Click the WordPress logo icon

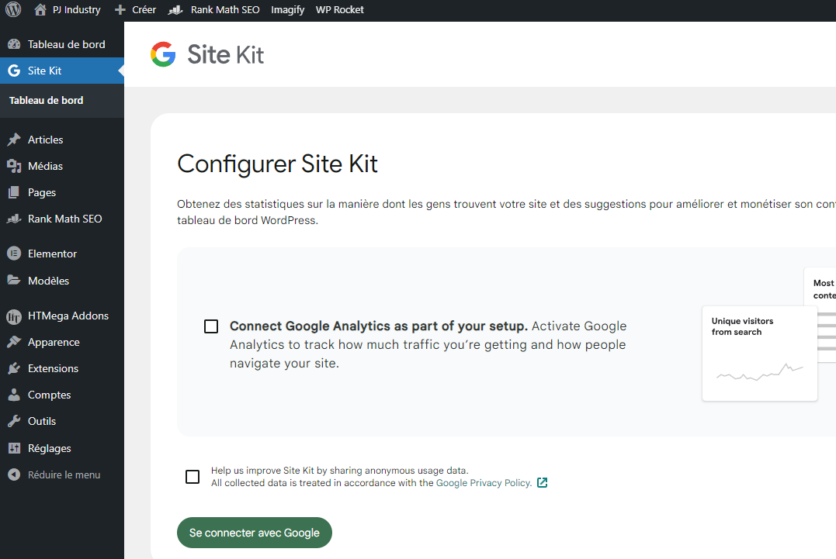click(x=13, y=10)
